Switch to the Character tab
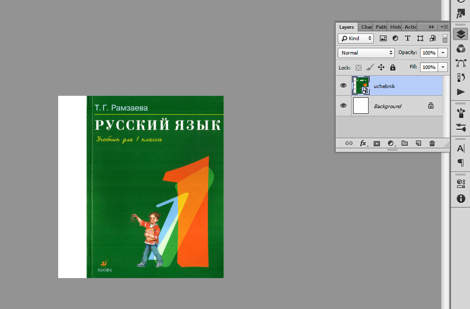470x309 pixels. 367,27
